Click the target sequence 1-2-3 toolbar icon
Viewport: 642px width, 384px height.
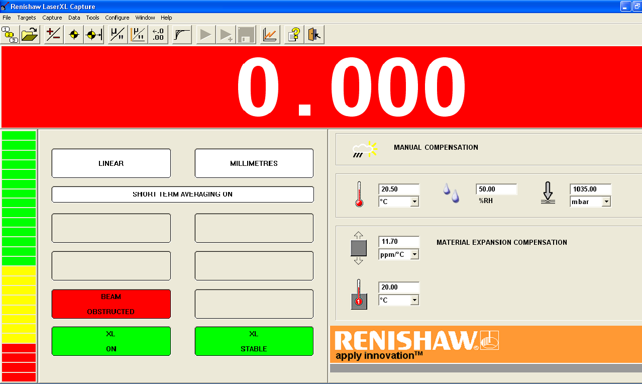(10, 35)
